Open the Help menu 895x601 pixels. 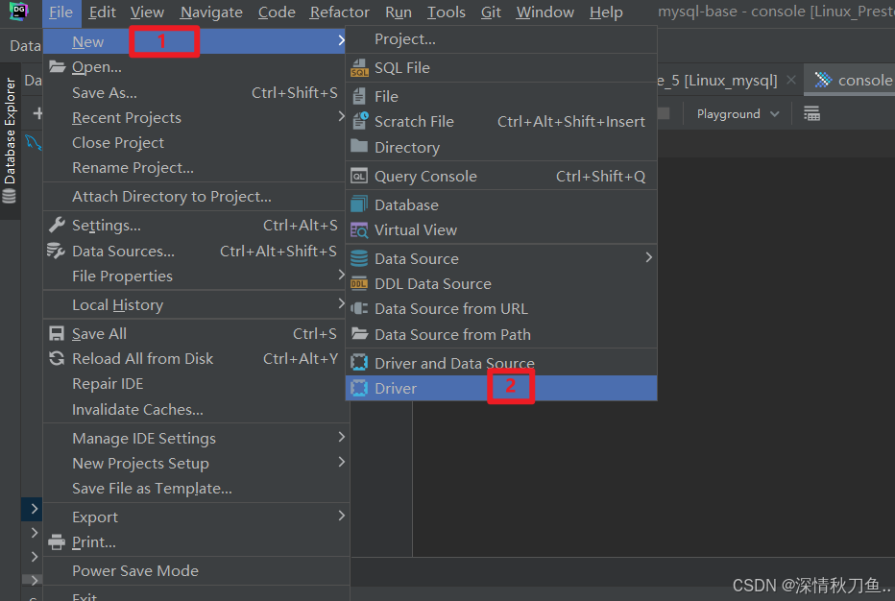tap(606, 12)
